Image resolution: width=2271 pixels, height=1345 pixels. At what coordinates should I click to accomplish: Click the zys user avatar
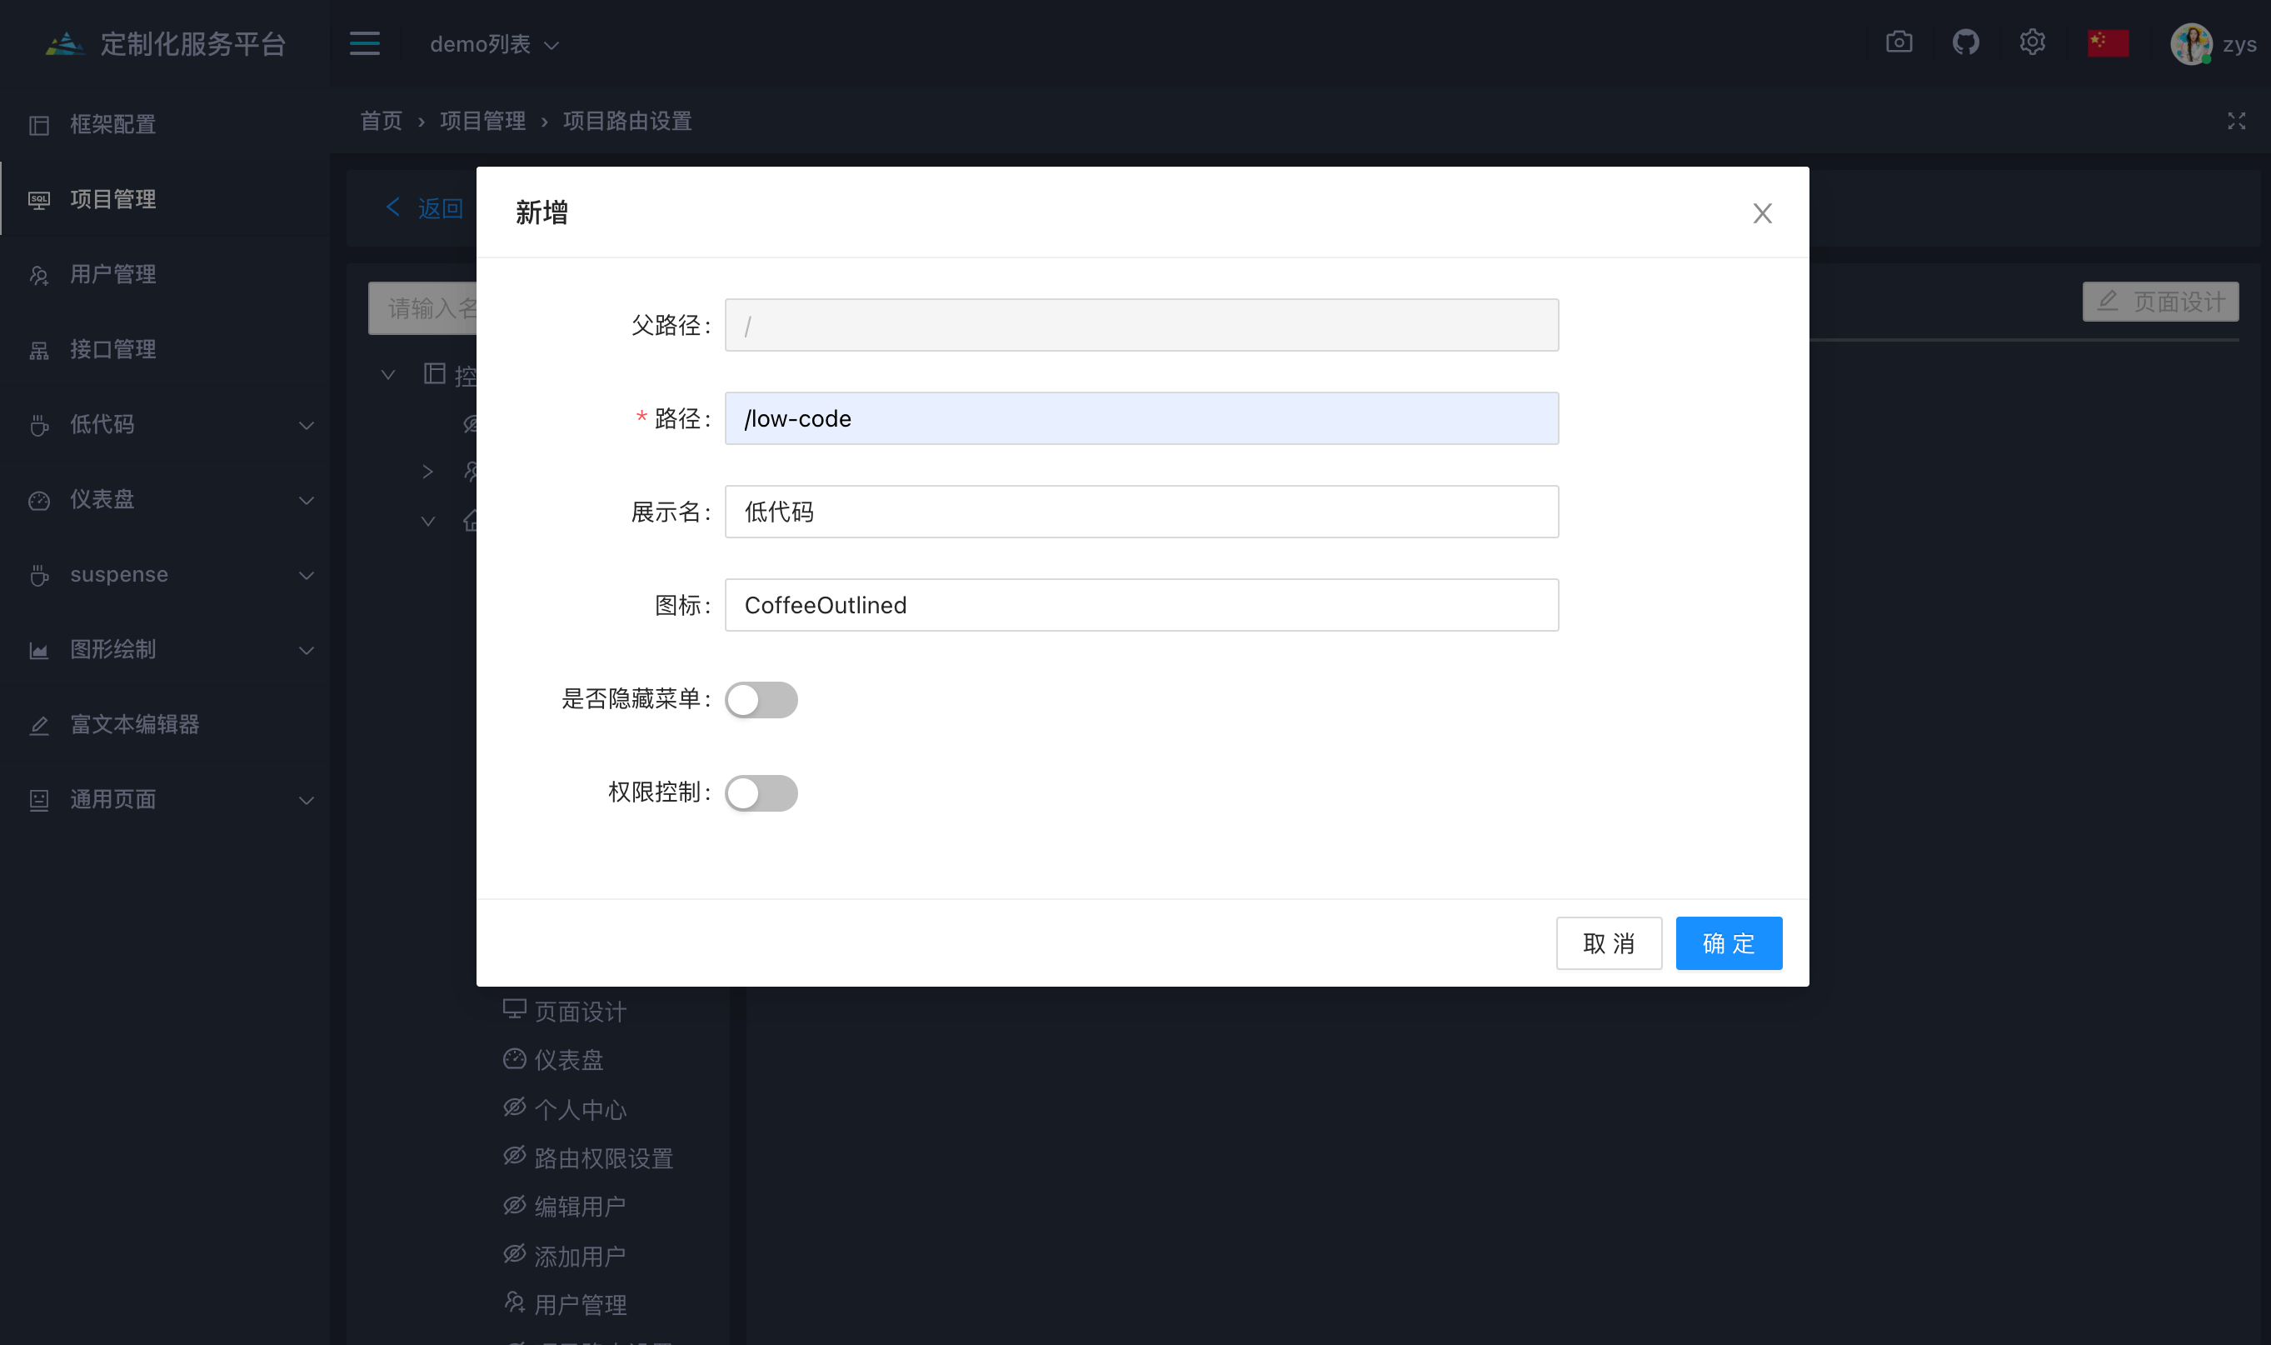pos(2190,43)
